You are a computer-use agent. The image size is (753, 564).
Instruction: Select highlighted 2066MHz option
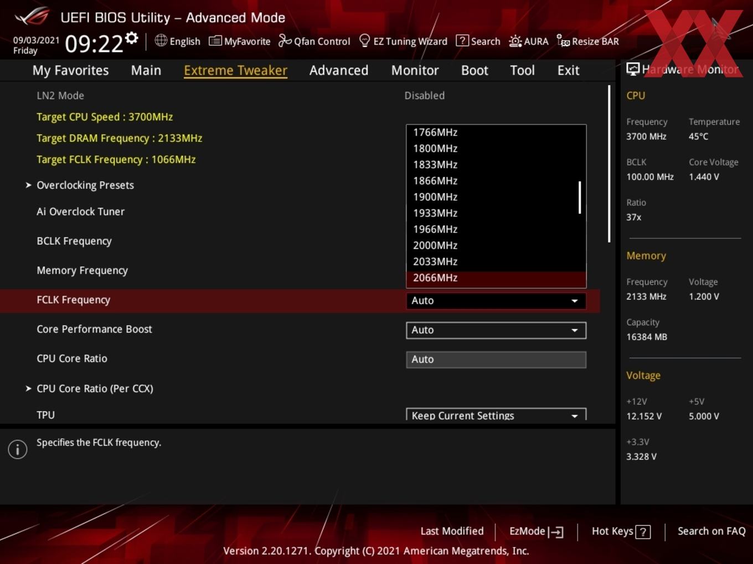pyautogui.click(x=496, y=278)
